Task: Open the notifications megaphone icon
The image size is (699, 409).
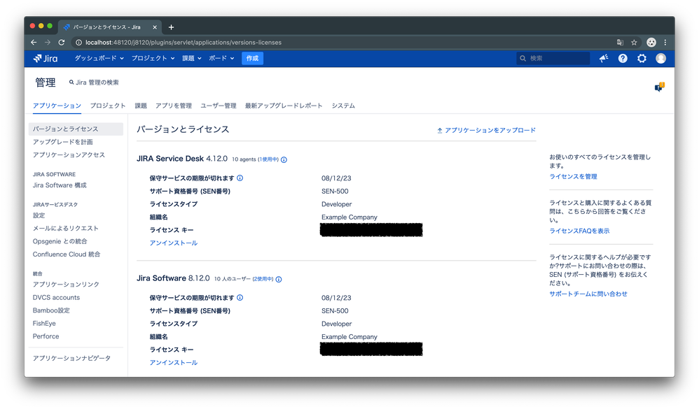Action: click(x=604, y=58)
